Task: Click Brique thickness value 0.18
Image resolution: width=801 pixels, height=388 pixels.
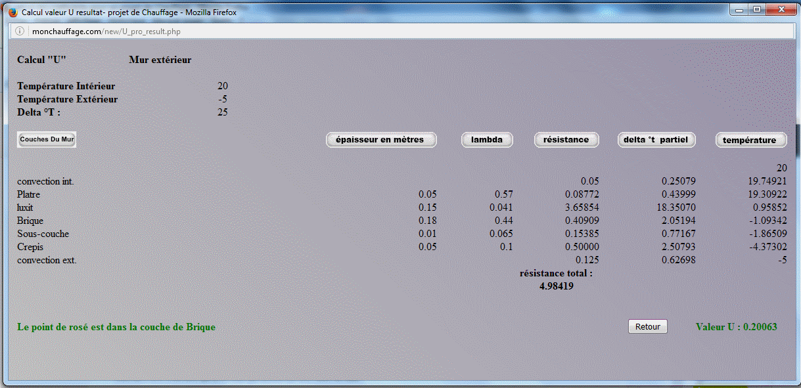Action: pos(428,221)
